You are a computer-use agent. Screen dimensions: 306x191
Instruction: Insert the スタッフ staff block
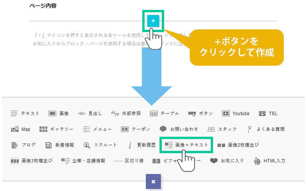[x=222, y=129]
